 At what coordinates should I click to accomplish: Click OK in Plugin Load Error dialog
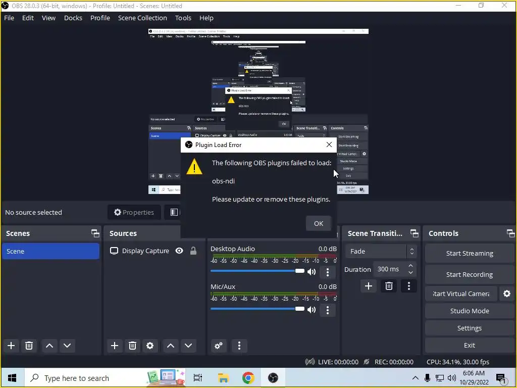coord(318,223)
